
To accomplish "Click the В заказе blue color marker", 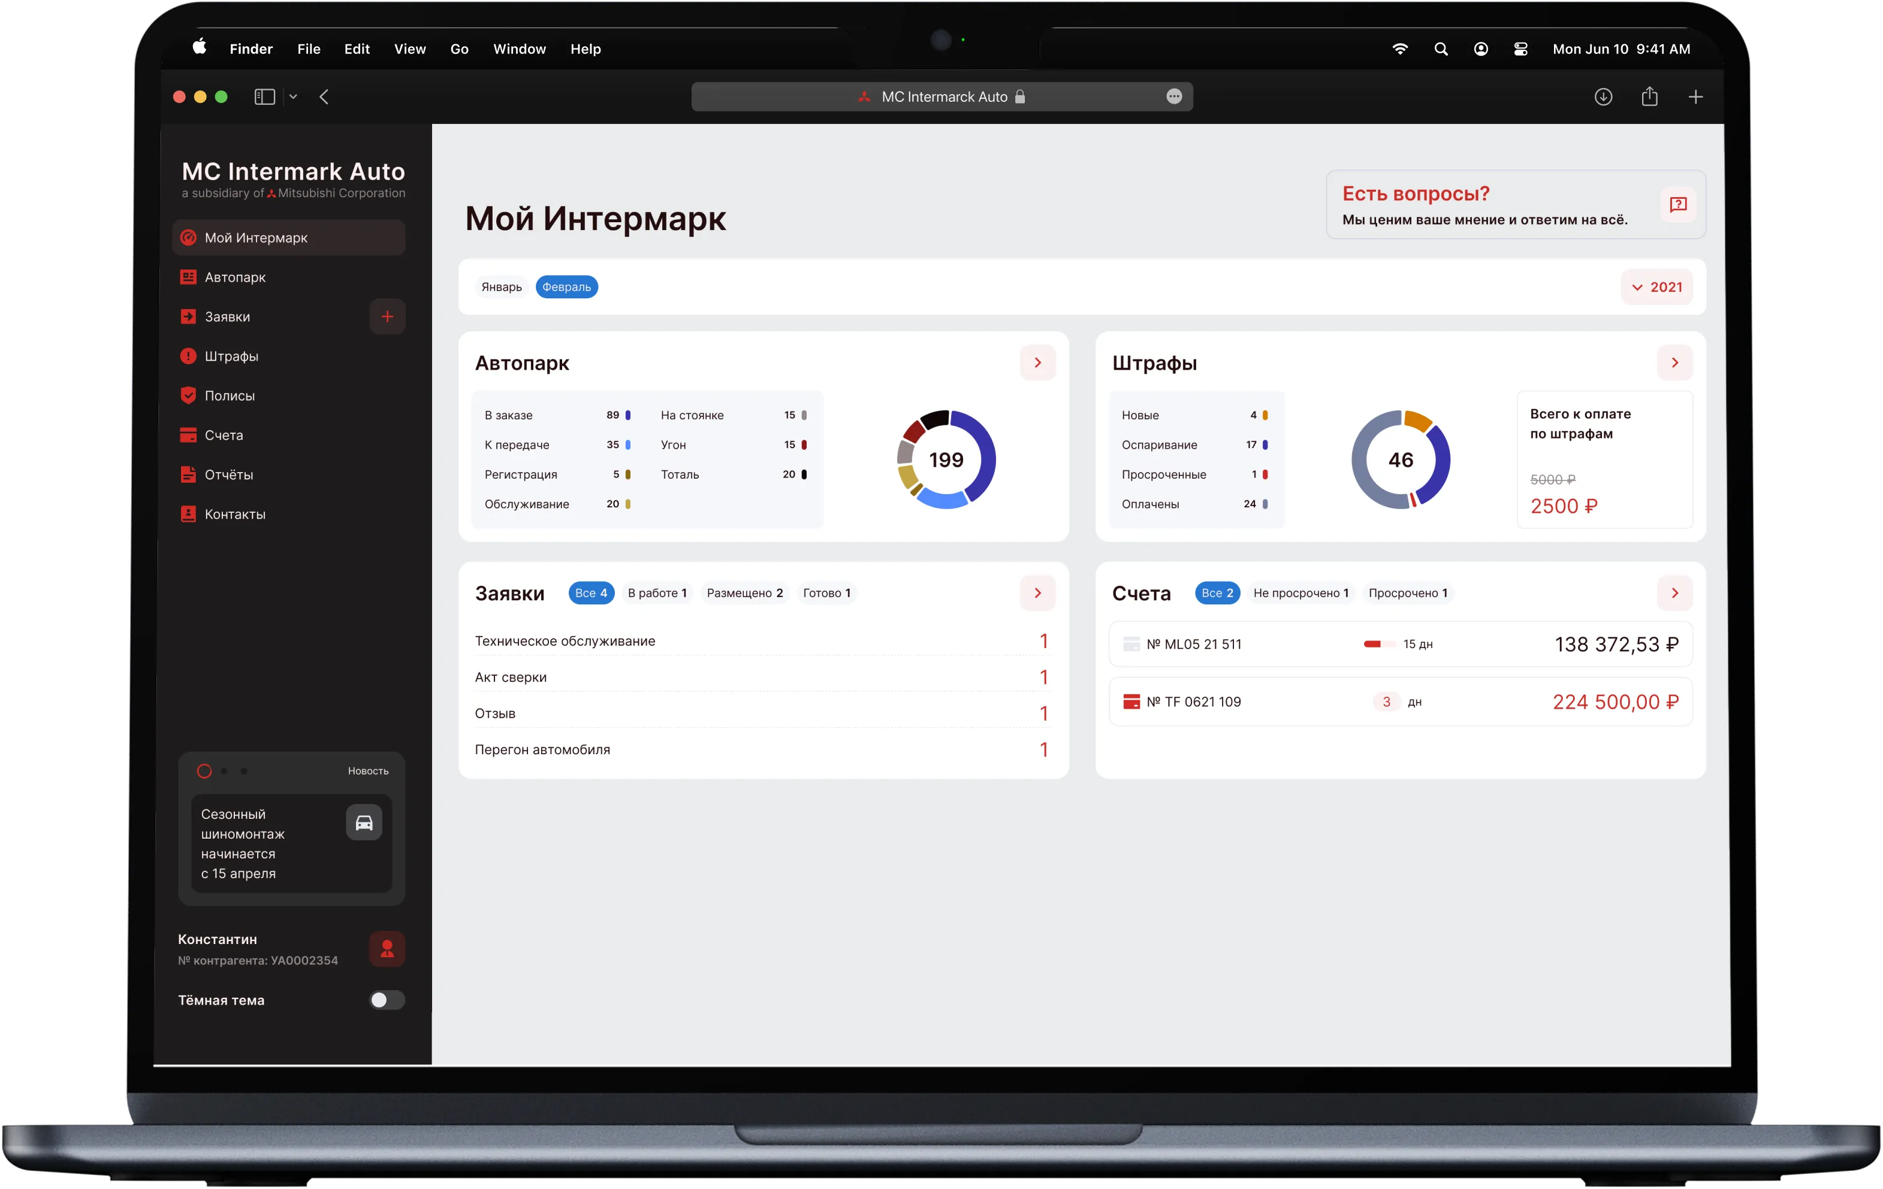I will (x=628, y=415).
